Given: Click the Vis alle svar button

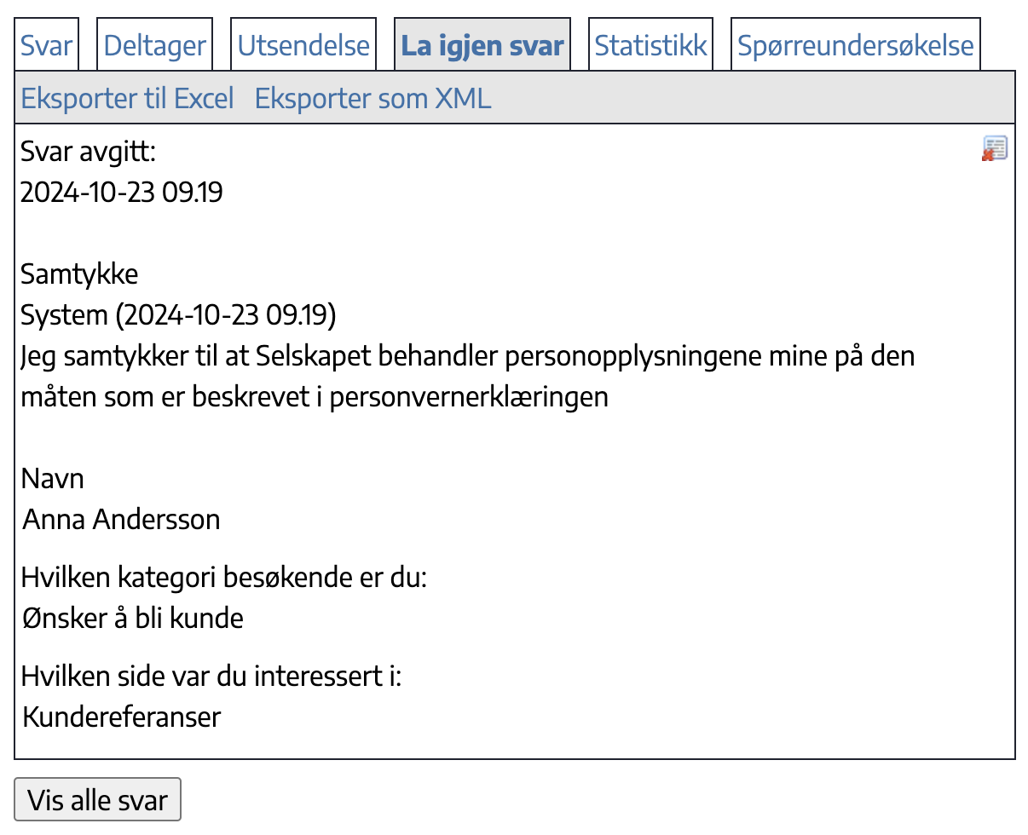Looking at the screenshot, I should 98,800.
